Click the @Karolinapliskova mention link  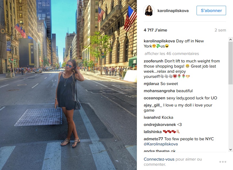tap(161, 144)
